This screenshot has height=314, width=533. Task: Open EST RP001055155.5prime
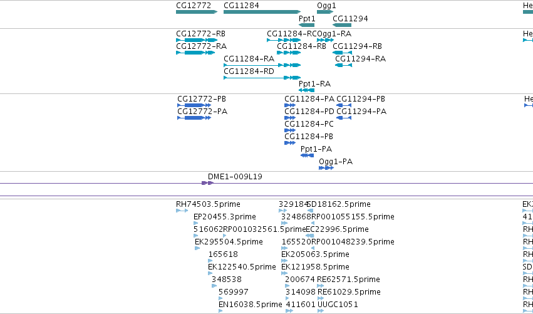click(353, 217)
